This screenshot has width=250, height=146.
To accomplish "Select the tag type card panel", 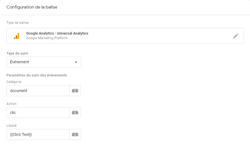I will pyautogui.click(x=125, y=36).
